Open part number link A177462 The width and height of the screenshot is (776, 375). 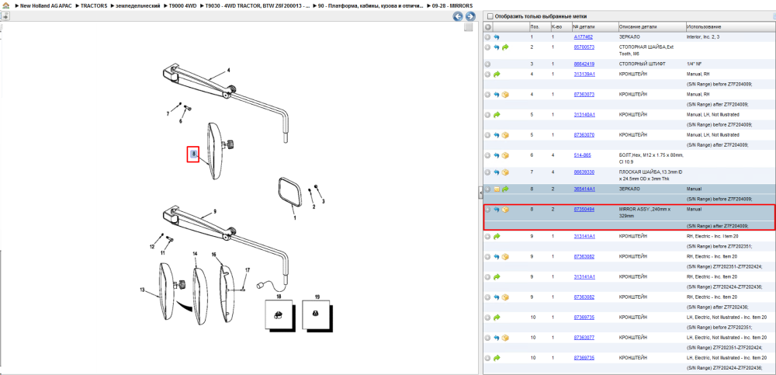pos(583,37)
